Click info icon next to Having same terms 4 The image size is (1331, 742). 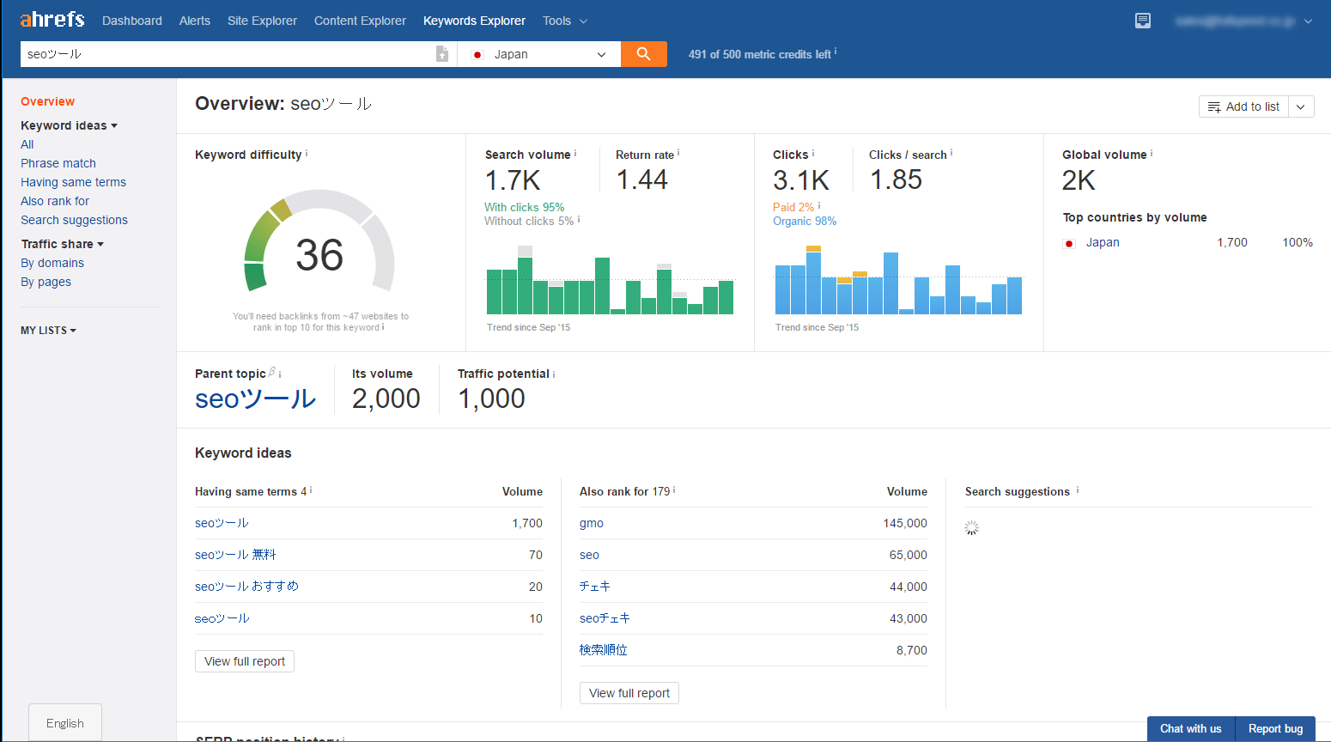tap(311, 490)
